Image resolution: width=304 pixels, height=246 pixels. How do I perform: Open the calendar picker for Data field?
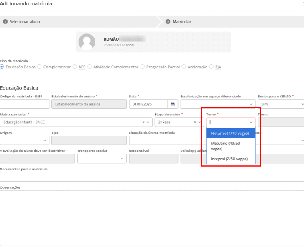173,104
